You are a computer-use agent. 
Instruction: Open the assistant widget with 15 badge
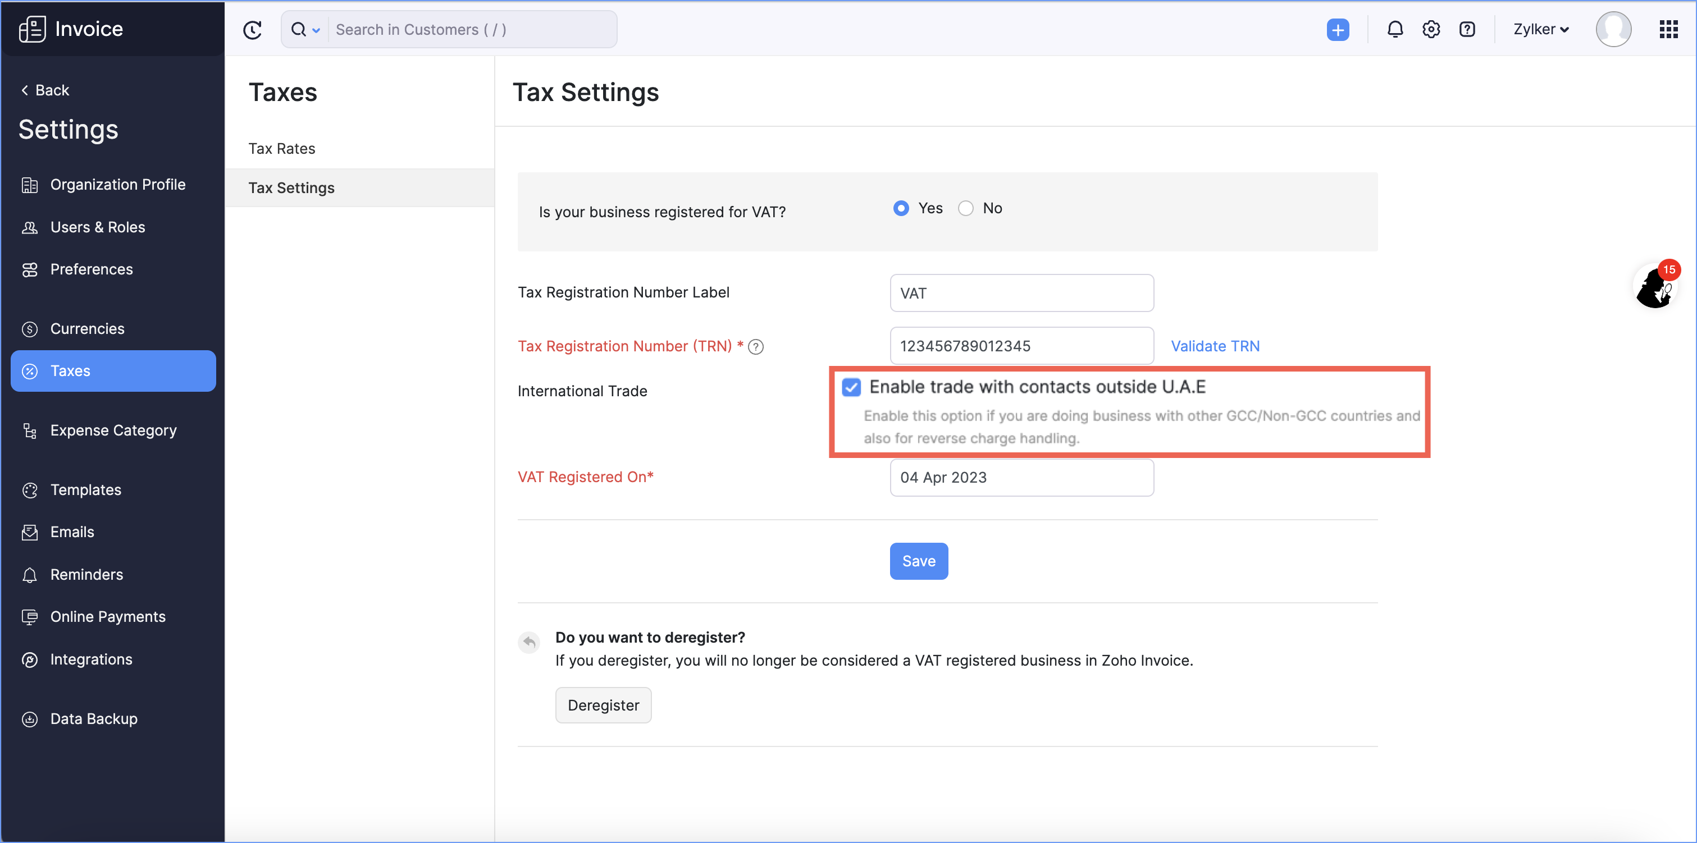click(x=1655, y=286)
